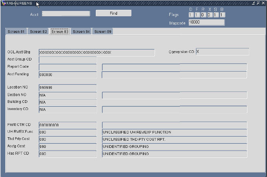Maximize the FAS-SCREENS window
267x177 pixels.
(x=258, y=3)
